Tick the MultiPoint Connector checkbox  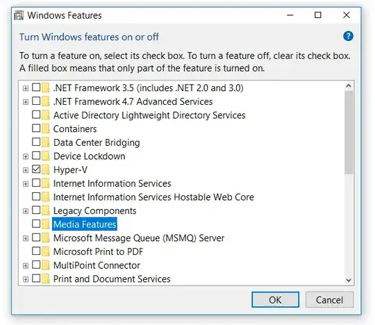click(x=36, y=265)
